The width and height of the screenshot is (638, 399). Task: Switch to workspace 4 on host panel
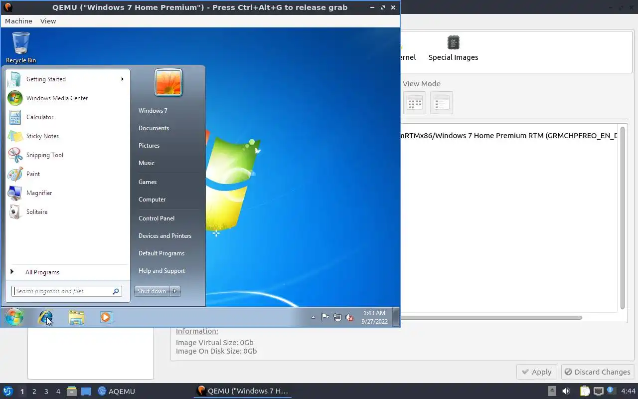click(58, 392)
